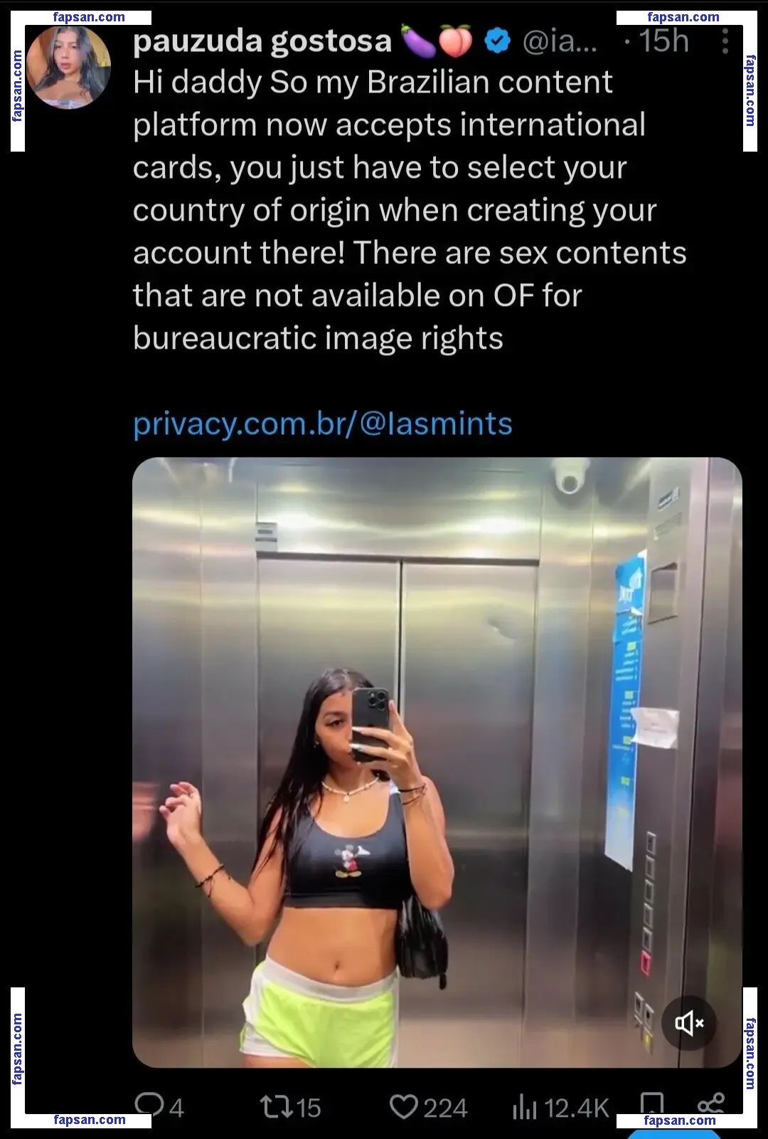768x1139 pixels.
Task: Click the blue verified checkmark badge
Action: (x=497, y=41)
